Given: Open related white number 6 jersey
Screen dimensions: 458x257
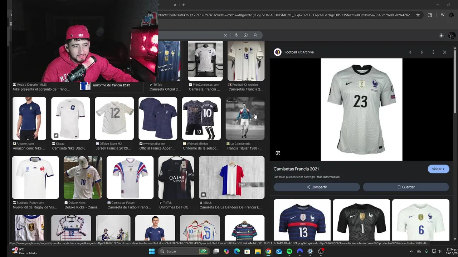Looking at the screenshot, I should coord(421,220).
